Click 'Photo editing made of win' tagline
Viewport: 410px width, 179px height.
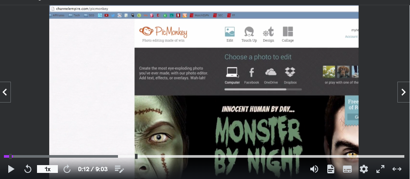(x=163, y=40)
